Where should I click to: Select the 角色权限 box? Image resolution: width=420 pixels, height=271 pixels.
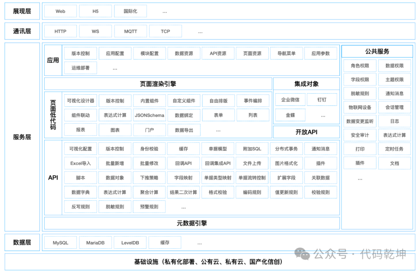coord(360,66)
